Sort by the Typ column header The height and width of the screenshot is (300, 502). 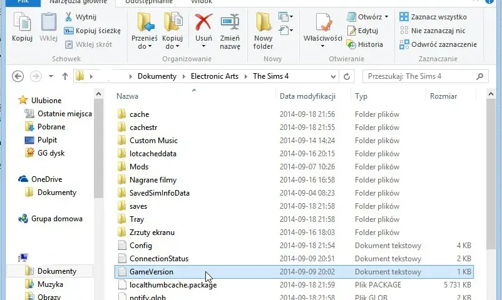pyautogui.click(x=361, y=96)
